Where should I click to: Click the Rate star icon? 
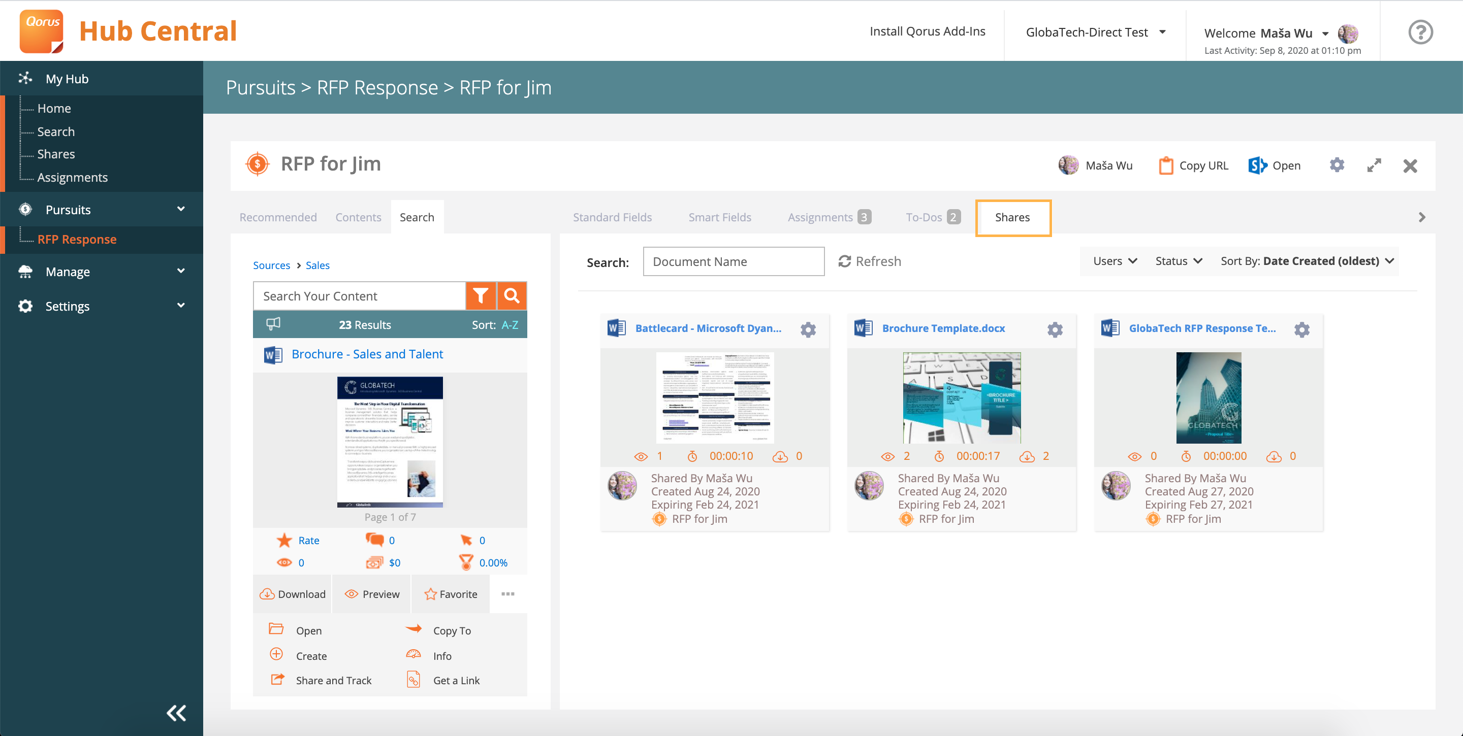284,540
